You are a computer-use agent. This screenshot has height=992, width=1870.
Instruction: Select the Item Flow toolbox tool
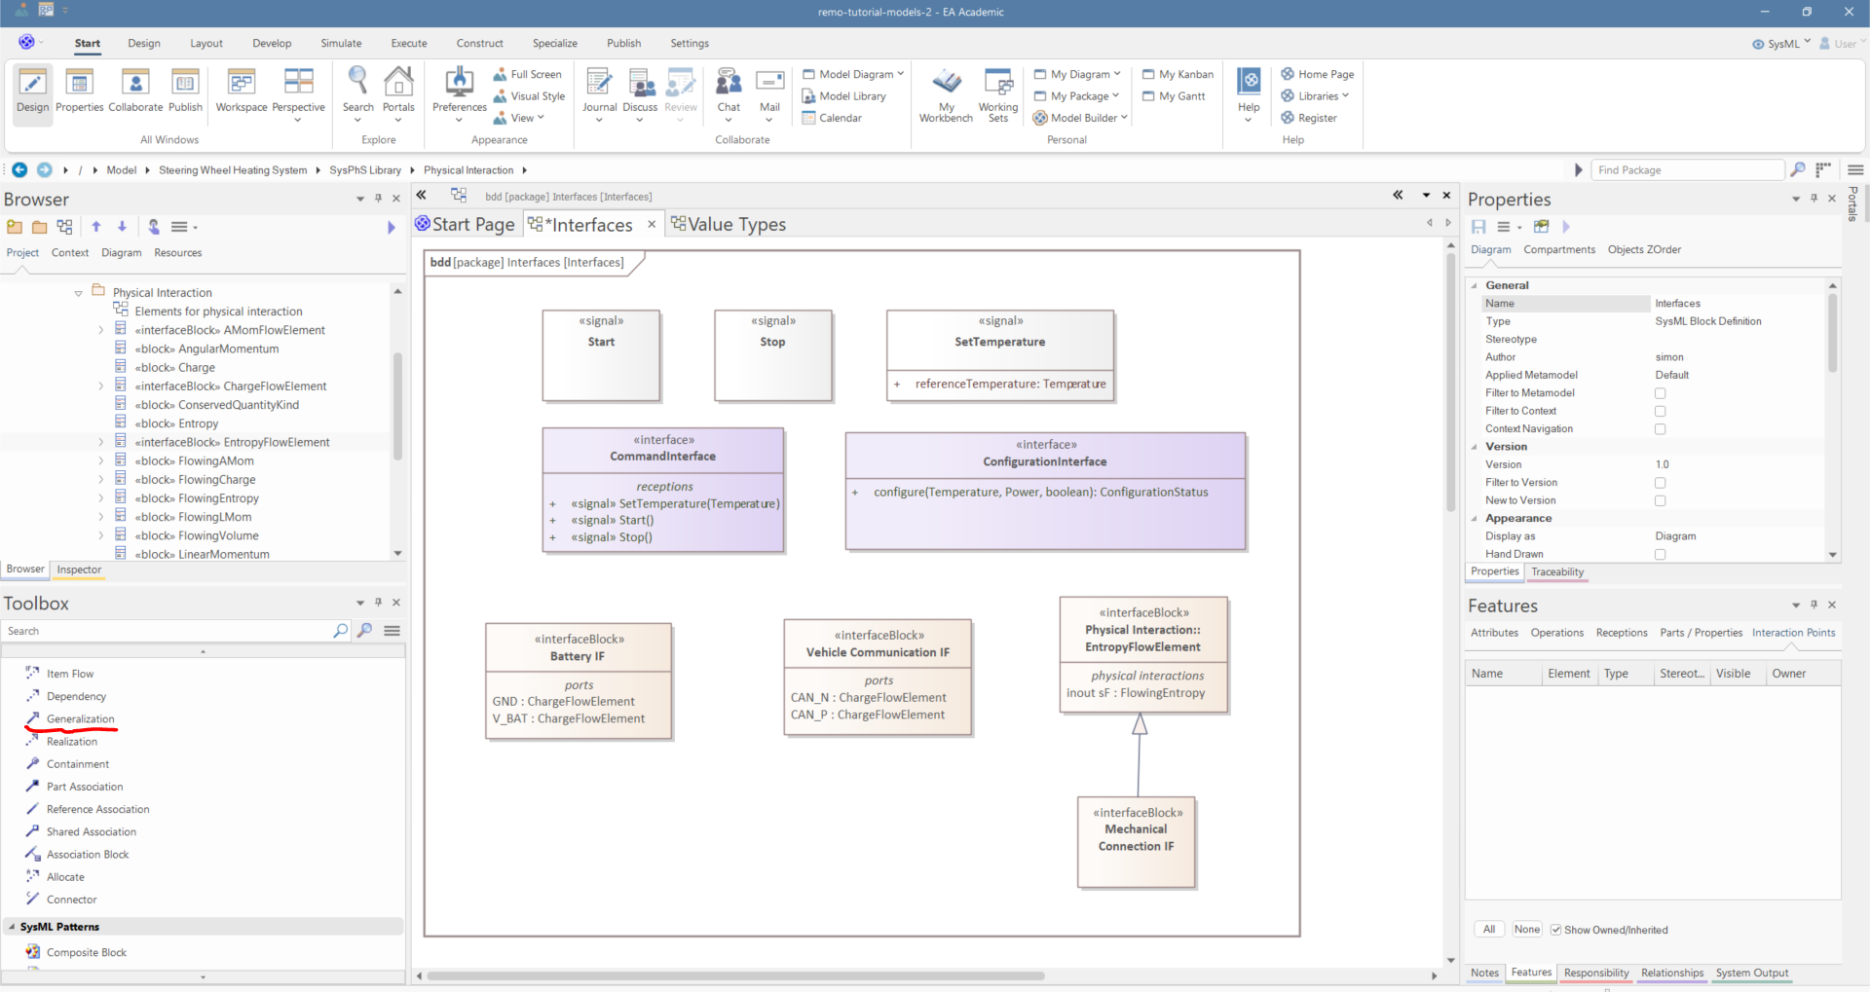point(69,674)
